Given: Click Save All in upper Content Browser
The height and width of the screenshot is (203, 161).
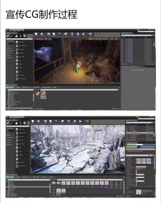Looking at the screenshot, I should (x=25, y=88).
